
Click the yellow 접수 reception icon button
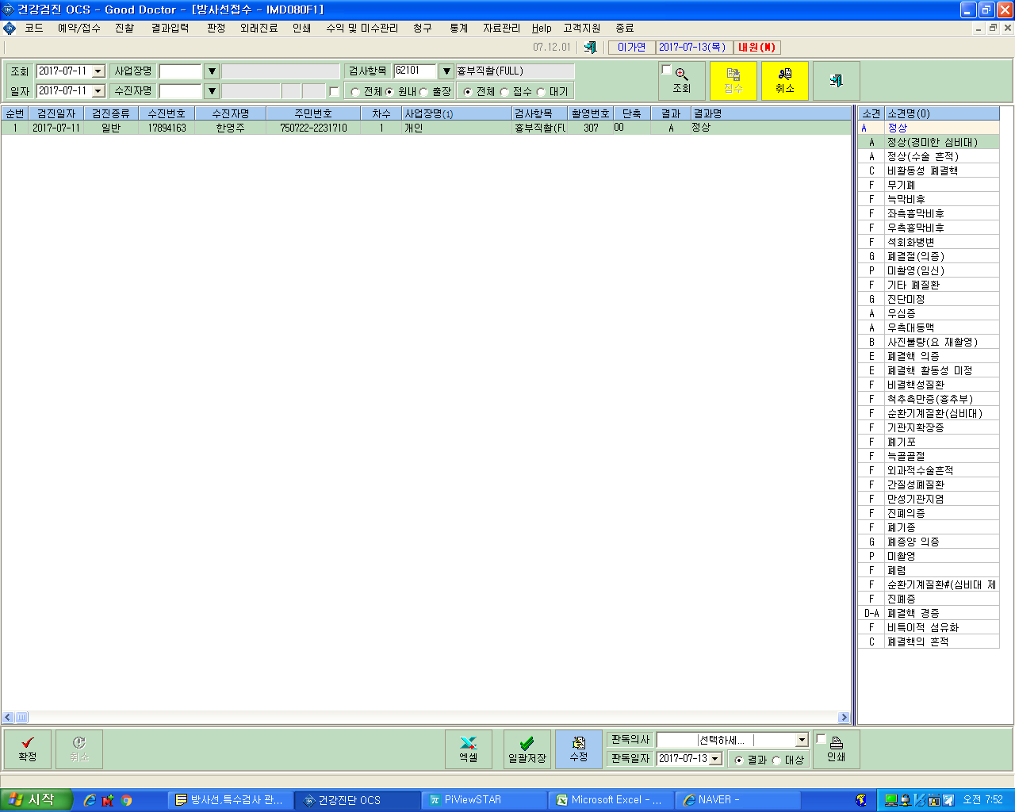click(733, 80)
